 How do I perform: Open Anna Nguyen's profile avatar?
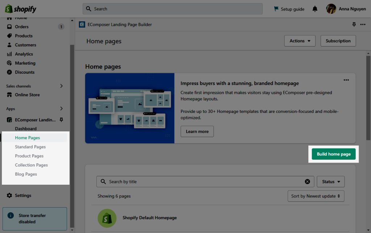pyautogui.click(x=331, y=9)
